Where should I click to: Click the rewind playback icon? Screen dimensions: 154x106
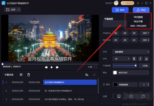coord(46,67)
